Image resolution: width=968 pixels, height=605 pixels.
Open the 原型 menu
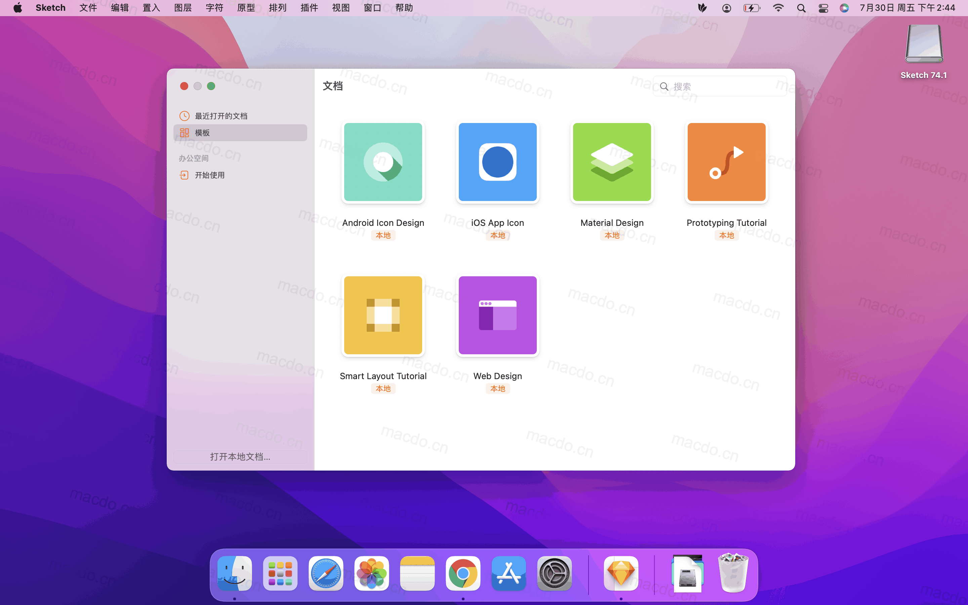[x=246, y=8]
